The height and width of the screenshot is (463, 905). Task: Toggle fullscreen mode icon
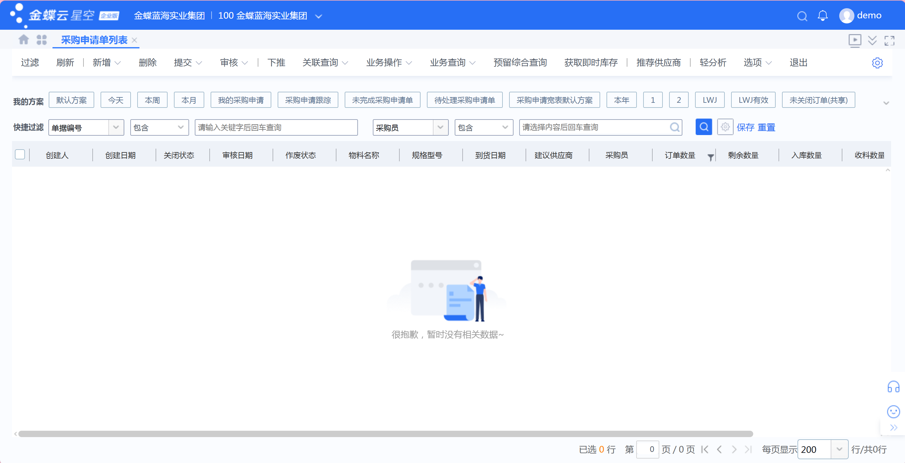tap(889, 40)
